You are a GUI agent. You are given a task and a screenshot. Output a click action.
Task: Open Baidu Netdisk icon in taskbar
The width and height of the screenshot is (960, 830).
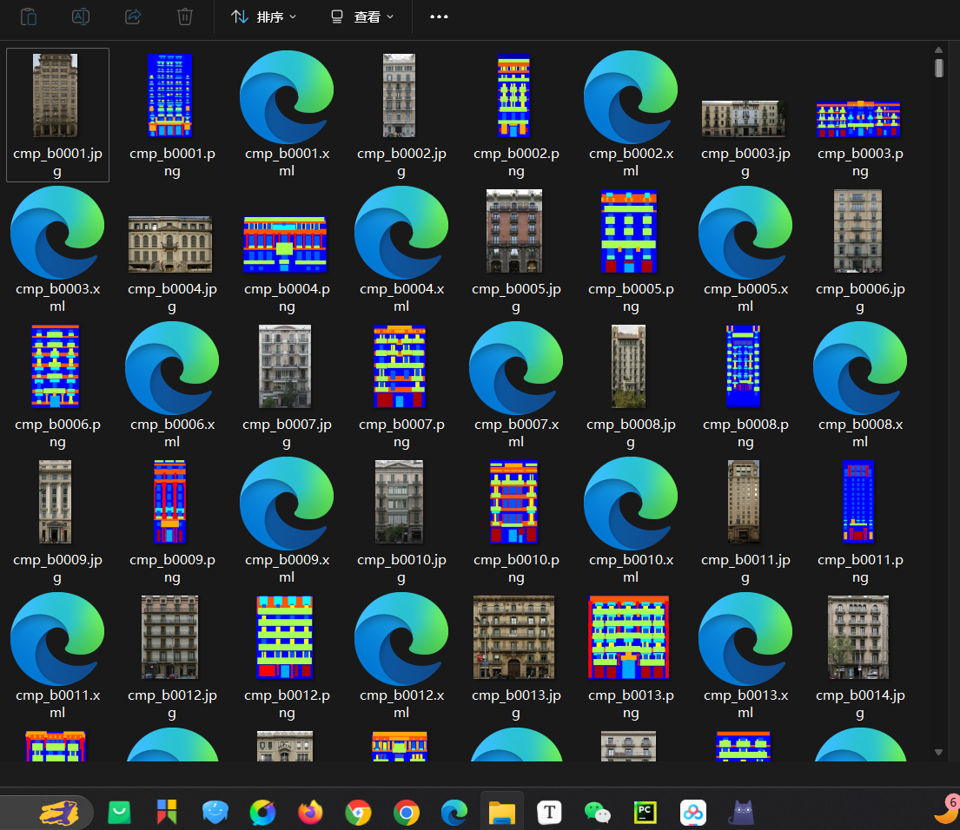tap(693, 813)
